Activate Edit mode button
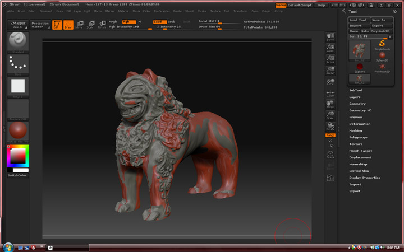This screenshot has width=404, height=252. (x=57, y=25)
